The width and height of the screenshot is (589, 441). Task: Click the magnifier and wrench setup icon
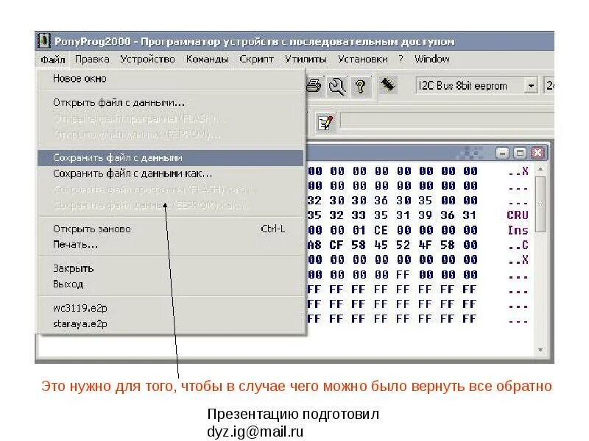tap(337, 86)
